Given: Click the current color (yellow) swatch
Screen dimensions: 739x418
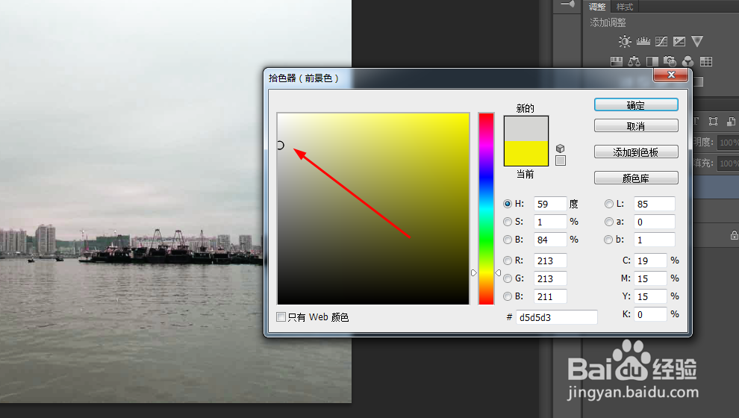Looking at the screenshot, I should [526, 153].
